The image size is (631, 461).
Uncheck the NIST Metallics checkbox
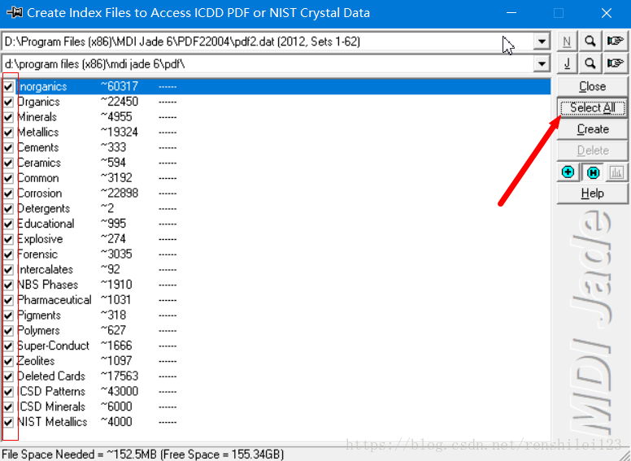point(8,423)
